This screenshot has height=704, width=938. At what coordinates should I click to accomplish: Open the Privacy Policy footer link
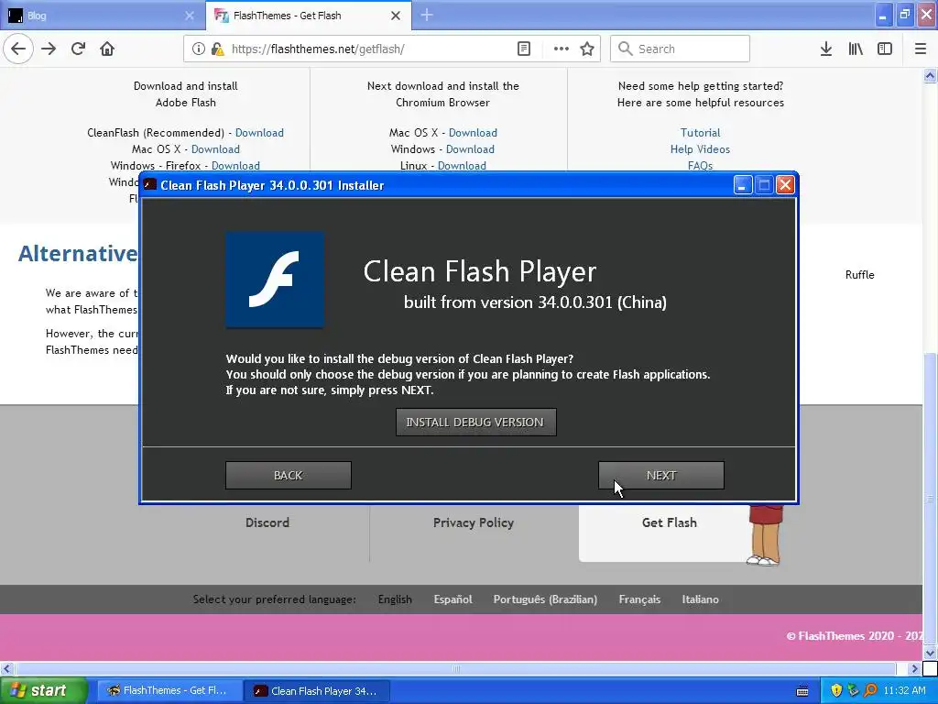click(474, 522)
